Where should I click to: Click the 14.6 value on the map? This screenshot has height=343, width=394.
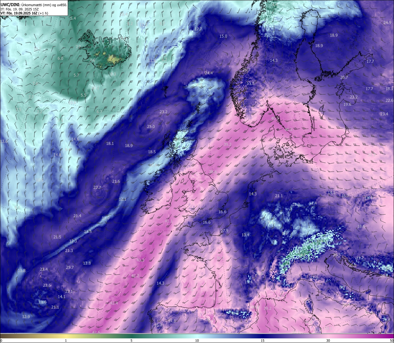75,139
